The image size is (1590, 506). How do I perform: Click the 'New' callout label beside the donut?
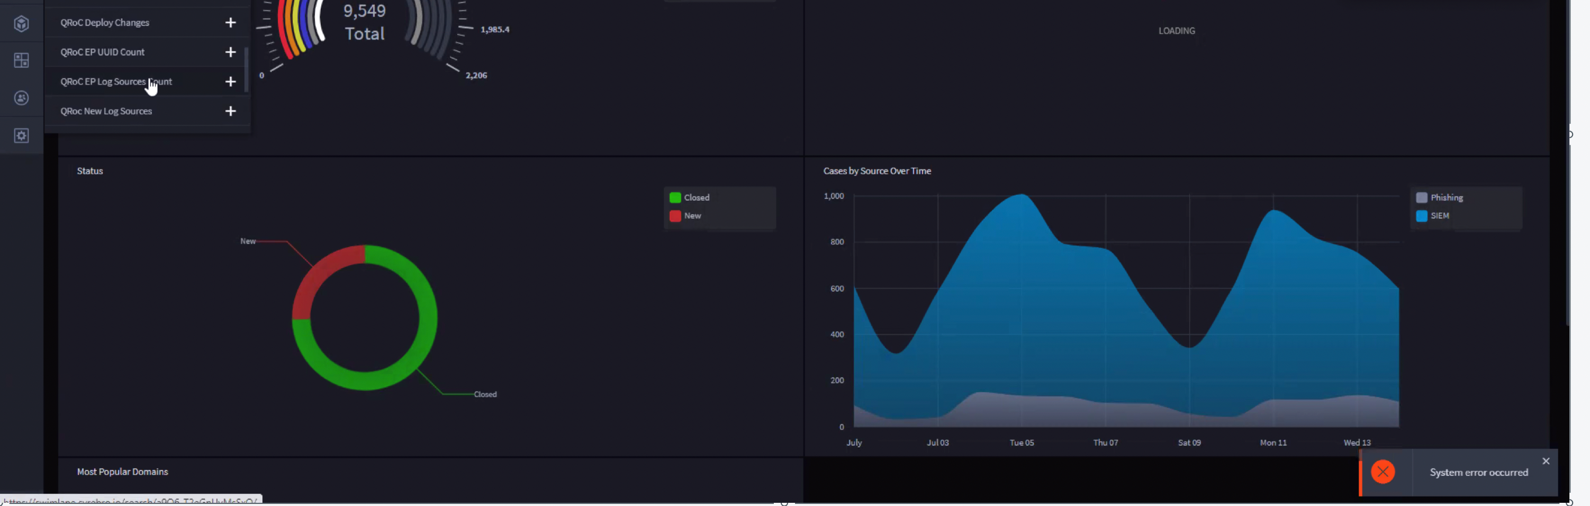pyautogui.click(x=248, y=241)
